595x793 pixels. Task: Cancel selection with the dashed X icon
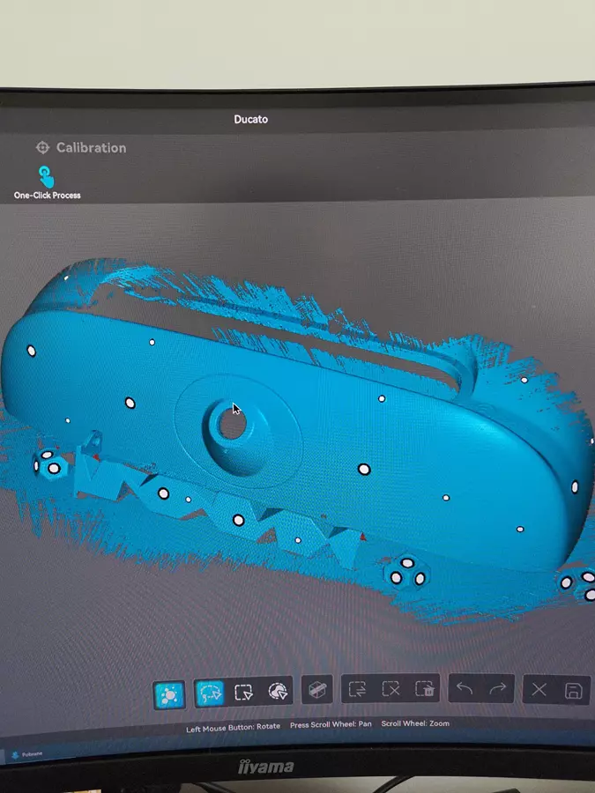pyautogui.click(x=390, y=689)
